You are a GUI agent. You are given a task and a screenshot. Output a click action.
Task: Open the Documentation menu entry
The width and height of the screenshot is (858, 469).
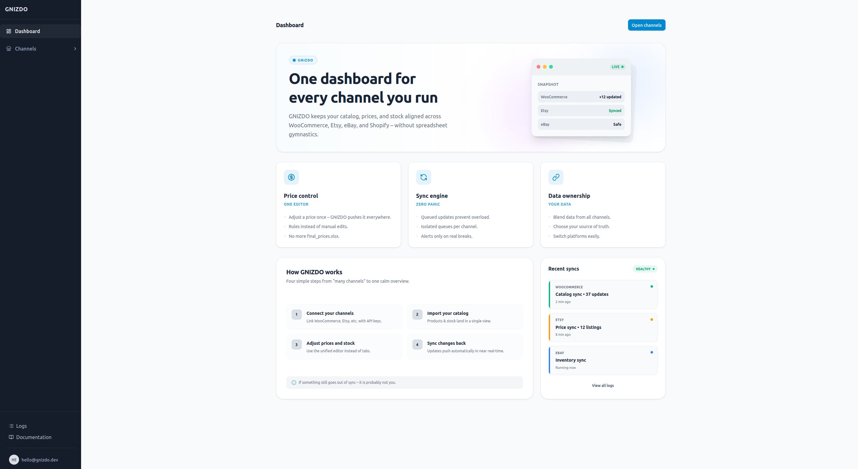[34, 437]
